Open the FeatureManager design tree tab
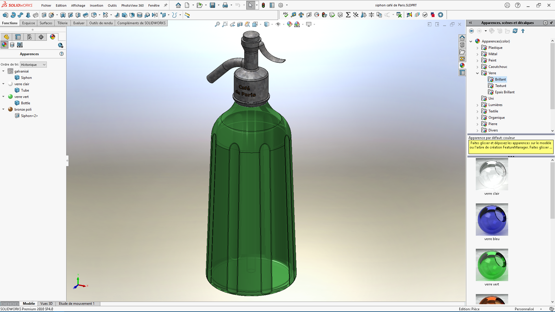This screenshot has width=555, height=312. click(x=6, y=37)
